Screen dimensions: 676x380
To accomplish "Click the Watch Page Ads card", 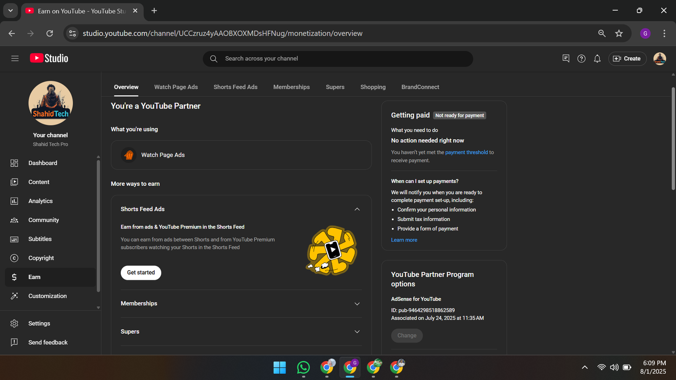I will (x=241, y=155).
